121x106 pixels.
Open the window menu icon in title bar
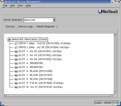pyautogui.click(x=2, y=2)
